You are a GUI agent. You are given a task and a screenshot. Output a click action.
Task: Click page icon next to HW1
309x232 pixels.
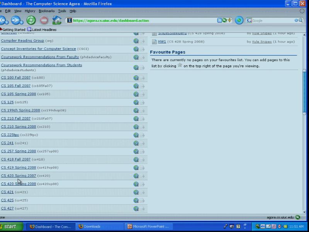click(x=154, y=42)
